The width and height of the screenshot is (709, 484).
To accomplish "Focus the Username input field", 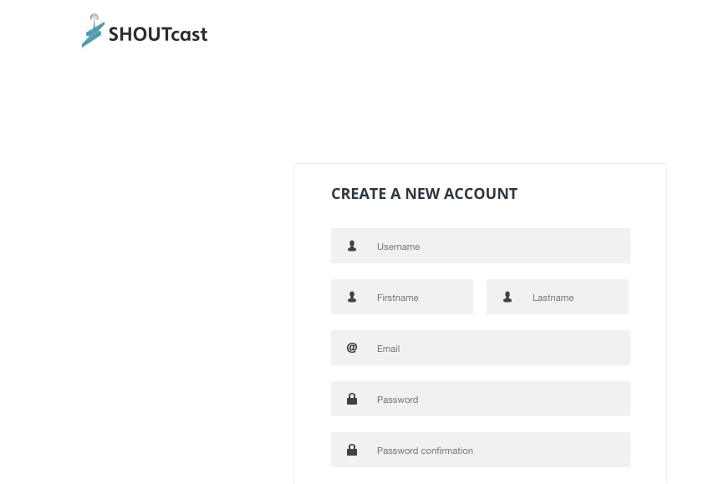I will pyautogui.click(x=480, y=246).
